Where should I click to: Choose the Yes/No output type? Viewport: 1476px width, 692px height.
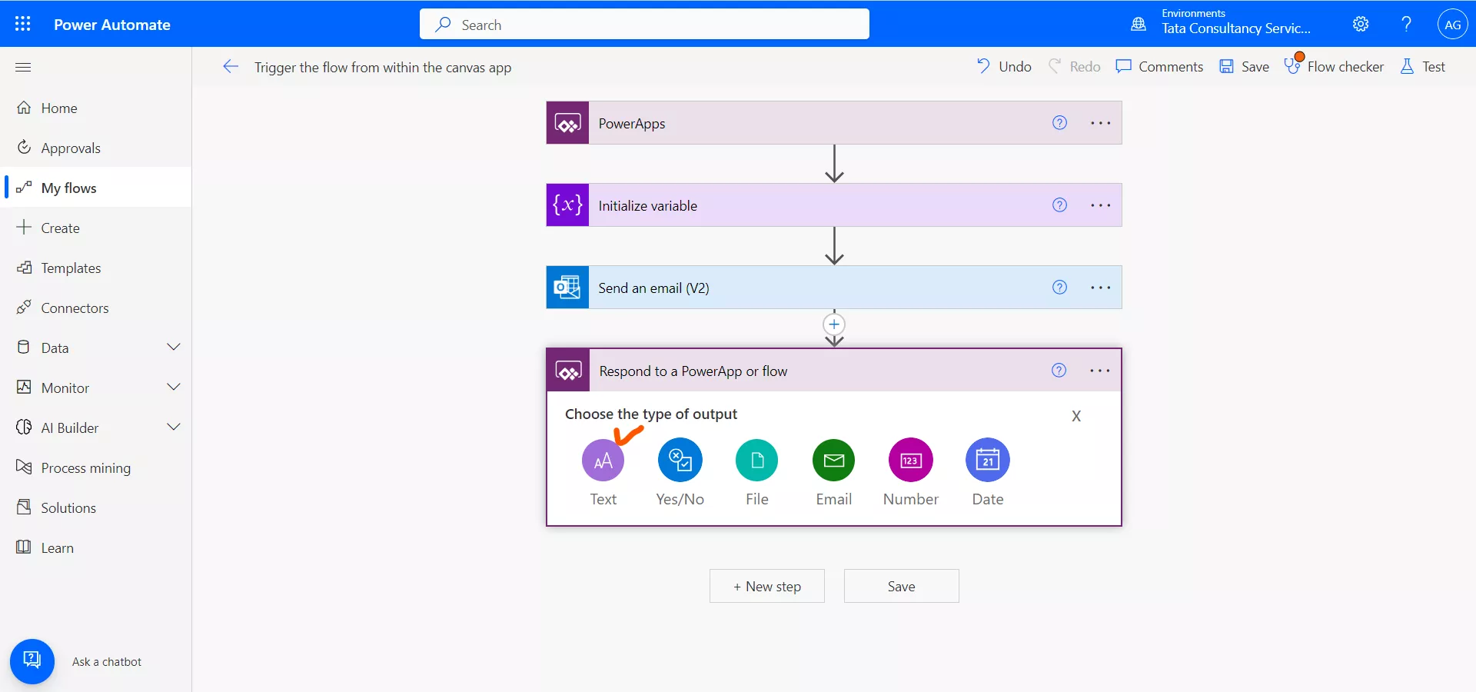(680, 461)
